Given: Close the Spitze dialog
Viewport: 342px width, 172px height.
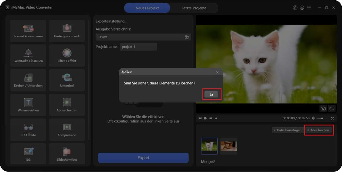Looking at the screenshot, I should (217, 72).
